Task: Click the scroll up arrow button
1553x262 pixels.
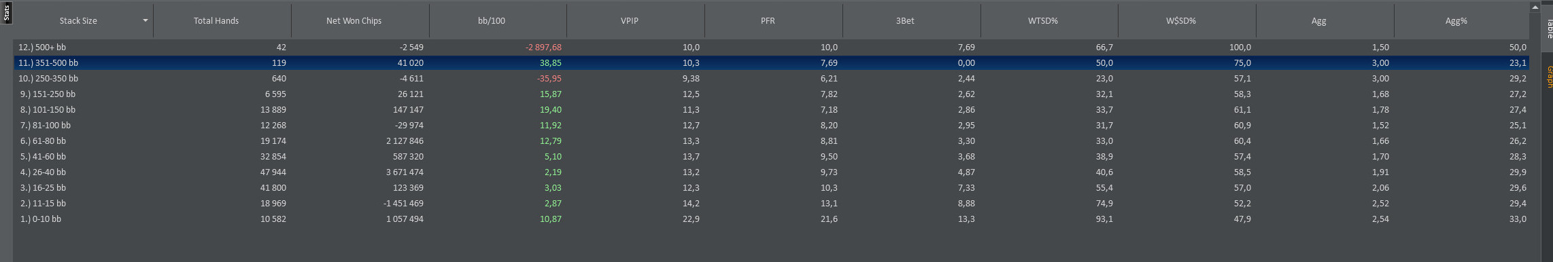Action: coord(1535,7)
